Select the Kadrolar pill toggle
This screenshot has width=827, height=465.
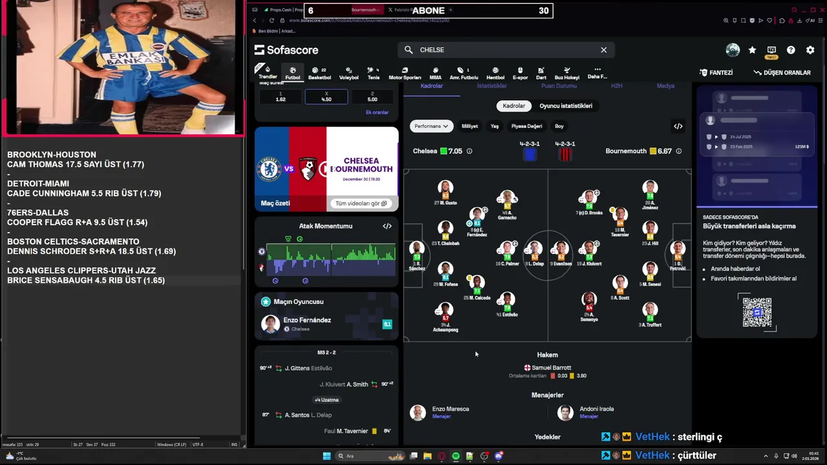514,106
